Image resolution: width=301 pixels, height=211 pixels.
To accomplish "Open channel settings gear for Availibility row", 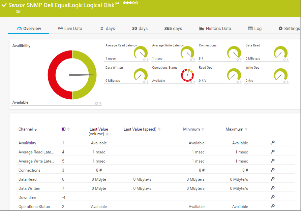I will coord(273,143).
